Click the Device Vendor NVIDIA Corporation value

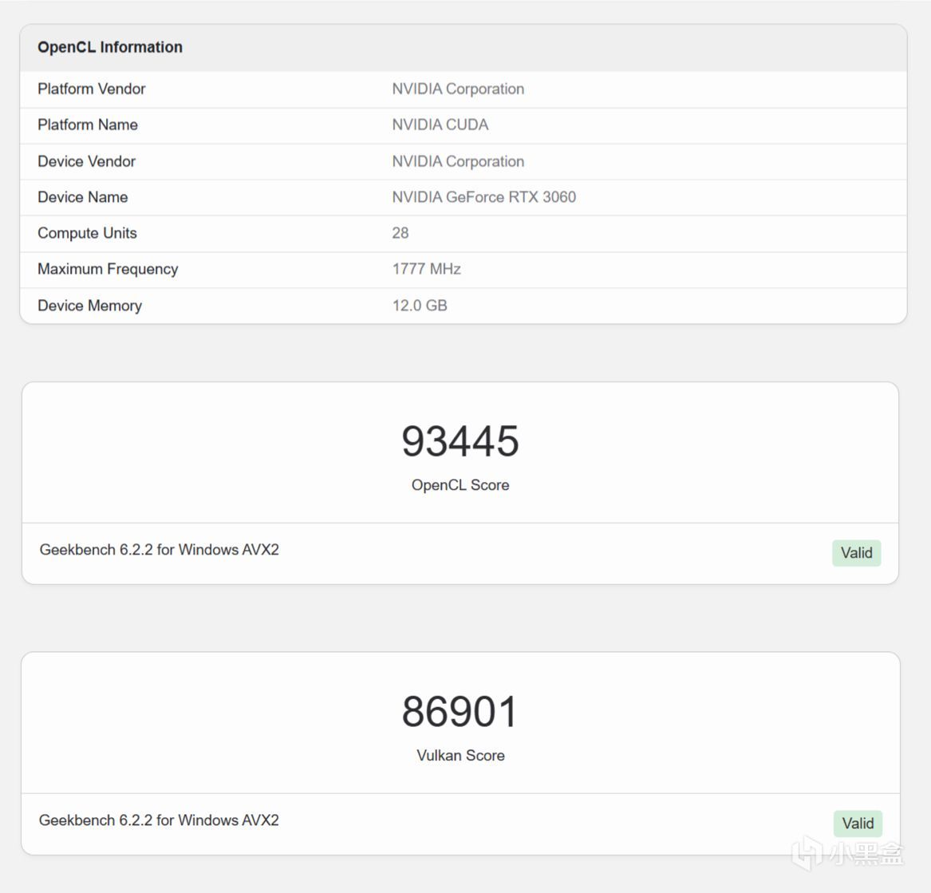tap(458, 161)
